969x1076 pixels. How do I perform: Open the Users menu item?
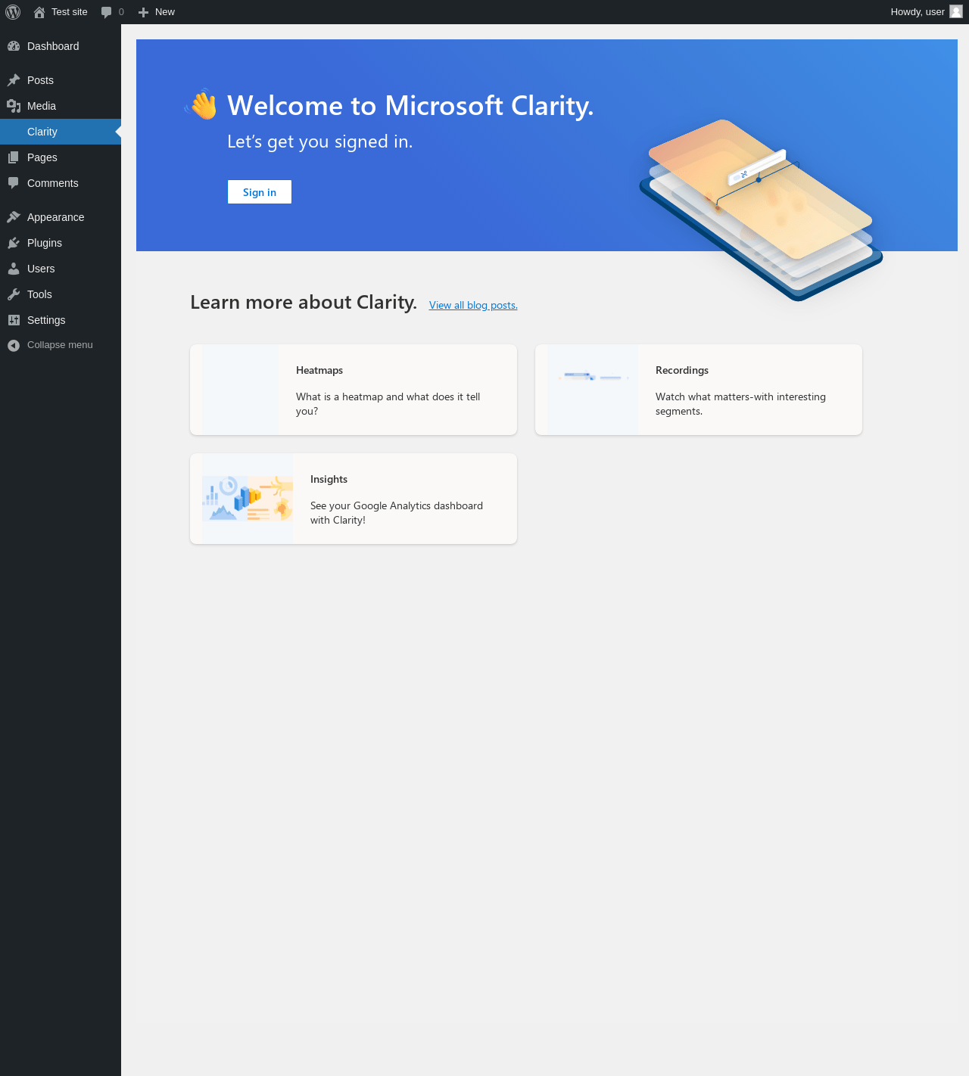61,269
